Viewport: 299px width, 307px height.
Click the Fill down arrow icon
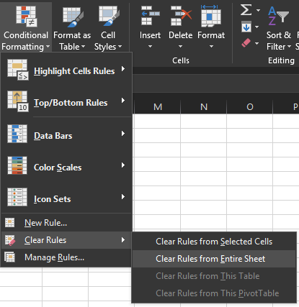pos(246,27)
